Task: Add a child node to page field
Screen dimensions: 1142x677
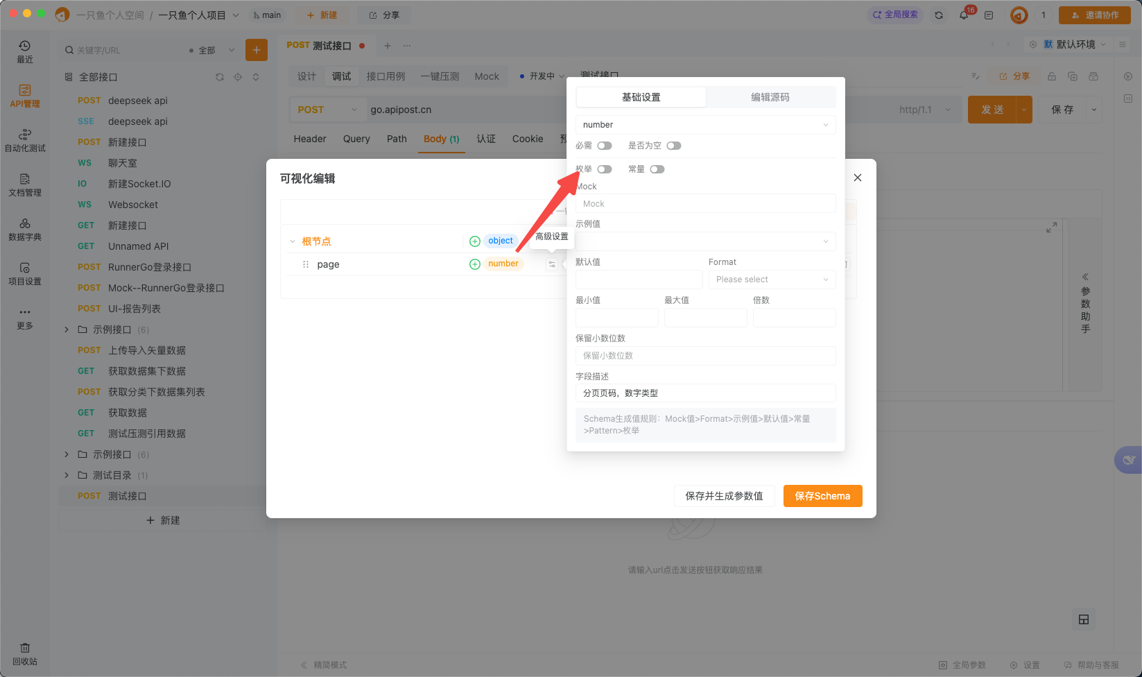Action: [474, 264]
